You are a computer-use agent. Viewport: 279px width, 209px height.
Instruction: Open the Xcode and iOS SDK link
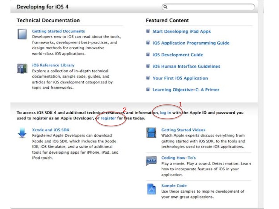click(51, 130)
